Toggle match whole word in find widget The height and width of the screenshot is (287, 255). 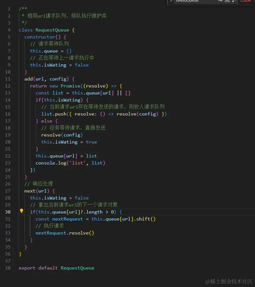point(227,1)
